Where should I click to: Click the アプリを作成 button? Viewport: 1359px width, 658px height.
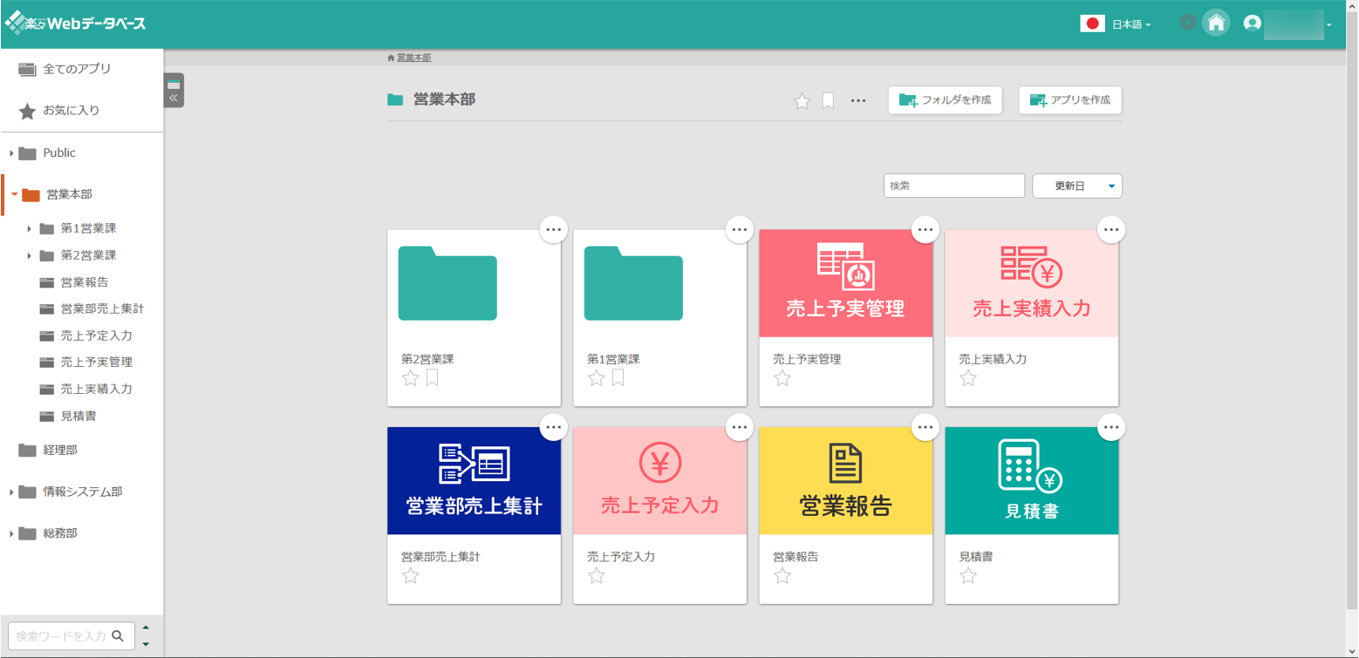(x=1069, y=100)
